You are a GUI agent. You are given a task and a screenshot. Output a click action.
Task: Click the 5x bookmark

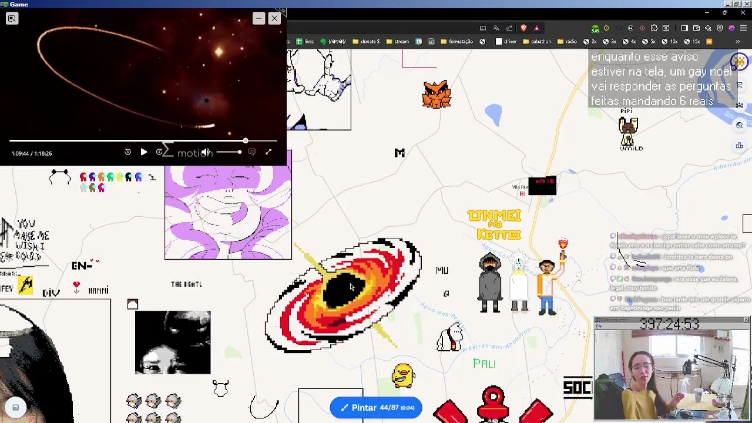point(649,41)
